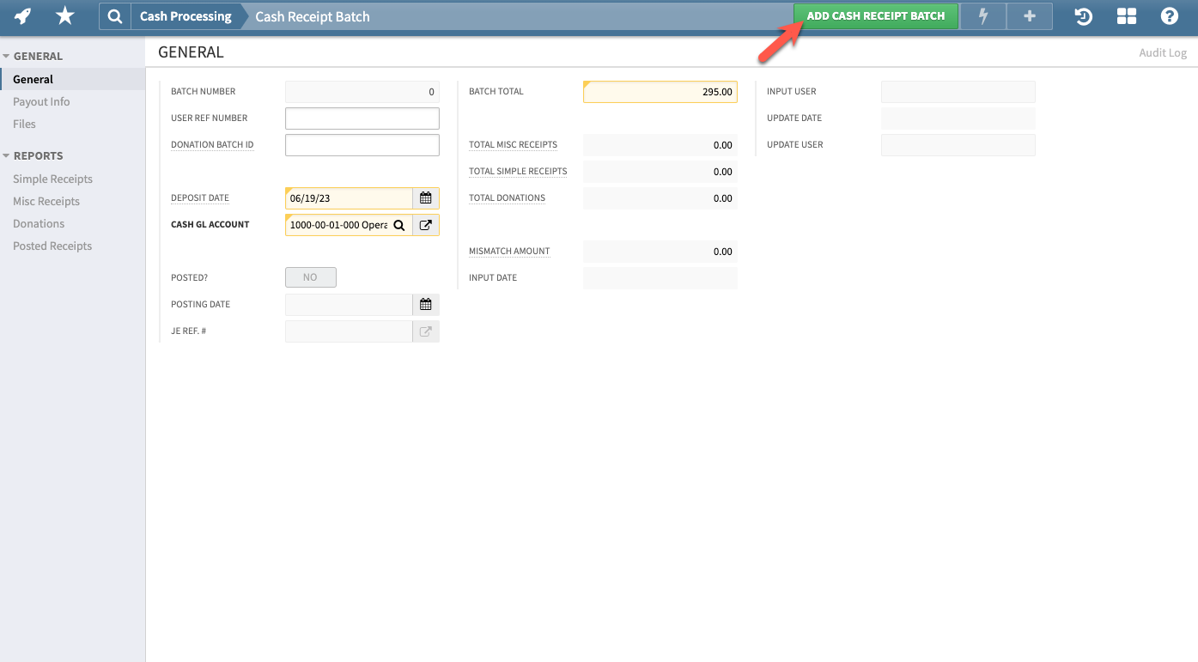Click the favorites star icon
The width and height of the screenshot is (1198, 662).
[64, 15]
